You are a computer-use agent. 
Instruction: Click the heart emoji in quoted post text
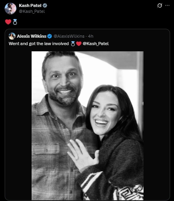click(x=79, y=44)
